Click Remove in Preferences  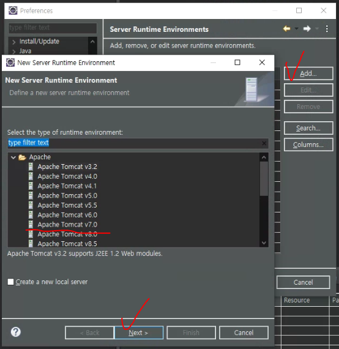[308, 107]
